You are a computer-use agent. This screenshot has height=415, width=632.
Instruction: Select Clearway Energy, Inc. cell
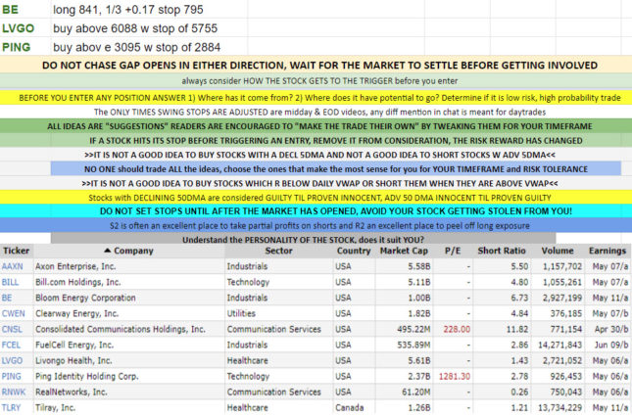pyautogui.click(x=129, y=313)
